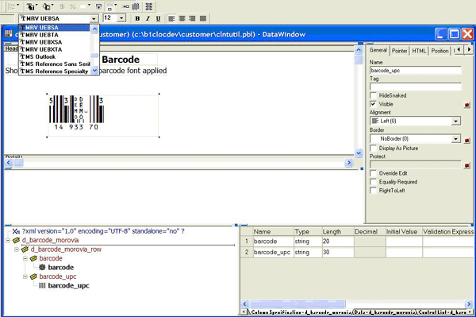476x317 pixels.
Task: Click red expression button beside Border
Action: (x=467, y=141)
